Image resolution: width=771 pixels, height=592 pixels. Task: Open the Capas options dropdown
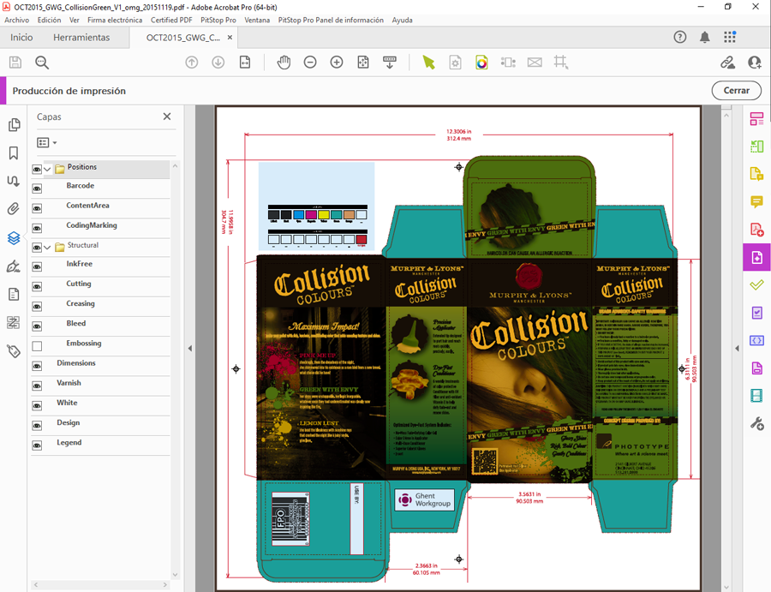coord(47,142)
